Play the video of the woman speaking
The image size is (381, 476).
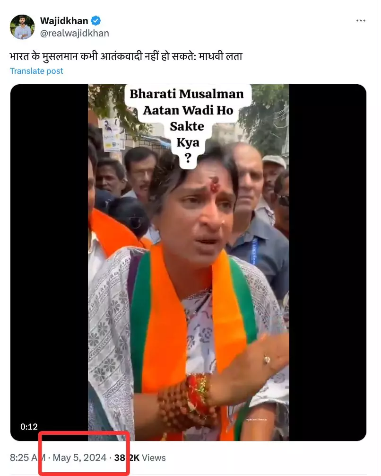coord(189,262)
